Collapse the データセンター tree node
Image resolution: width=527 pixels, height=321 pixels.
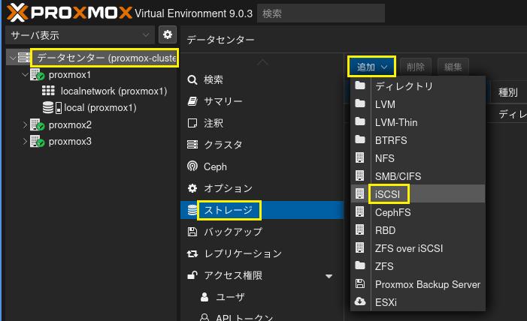coord(13,58)
